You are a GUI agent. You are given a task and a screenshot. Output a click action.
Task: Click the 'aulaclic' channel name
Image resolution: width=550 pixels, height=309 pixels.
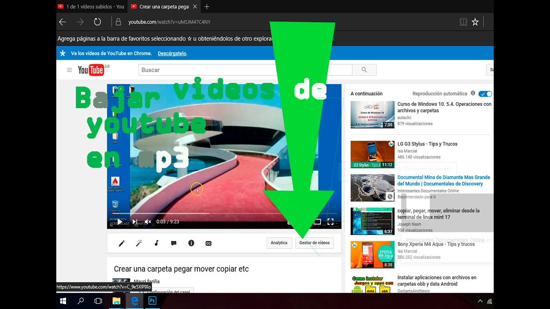pyautogui.click(x=404, y=118)
